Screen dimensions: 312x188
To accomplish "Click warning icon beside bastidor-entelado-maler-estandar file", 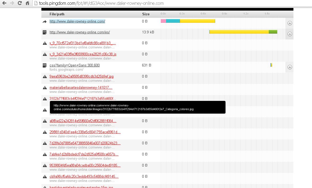I will point(45,187).
